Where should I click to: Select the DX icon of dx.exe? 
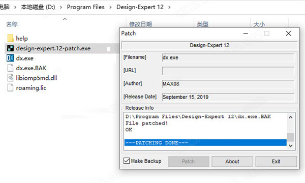(x=10, y=58)
